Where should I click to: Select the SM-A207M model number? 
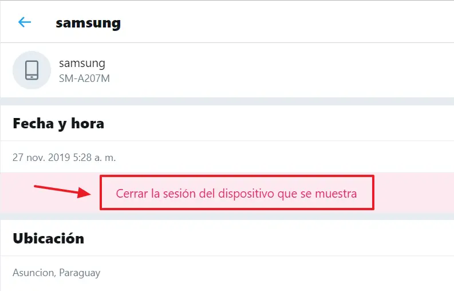pyautogui.click(x=84, y=78)
